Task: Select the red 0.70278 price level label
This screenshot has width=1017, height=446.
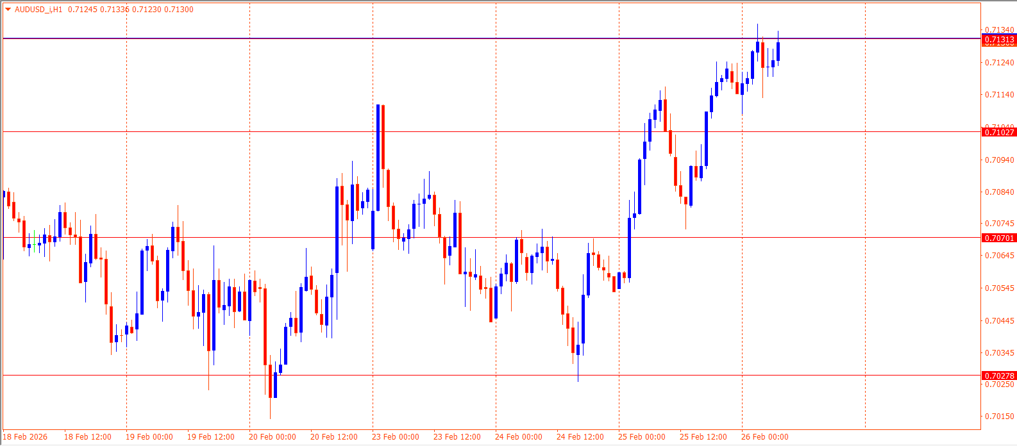Action: pos(999,376)
